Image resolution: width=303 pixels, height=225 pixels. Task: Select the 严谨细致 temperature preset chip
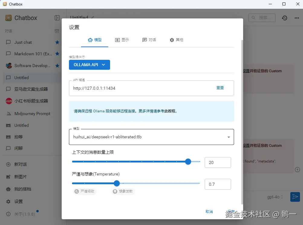click(85, 191)
